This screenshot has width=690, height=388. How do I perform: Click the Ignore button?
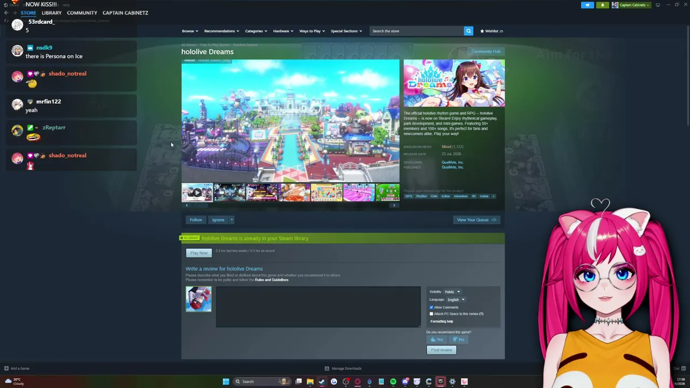(218, 220)
